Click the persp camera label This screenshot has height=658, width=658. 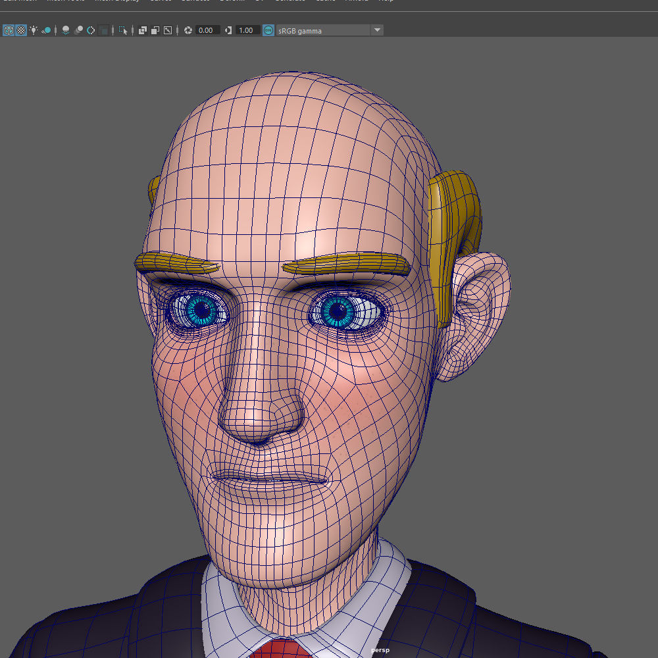[380, 650]
